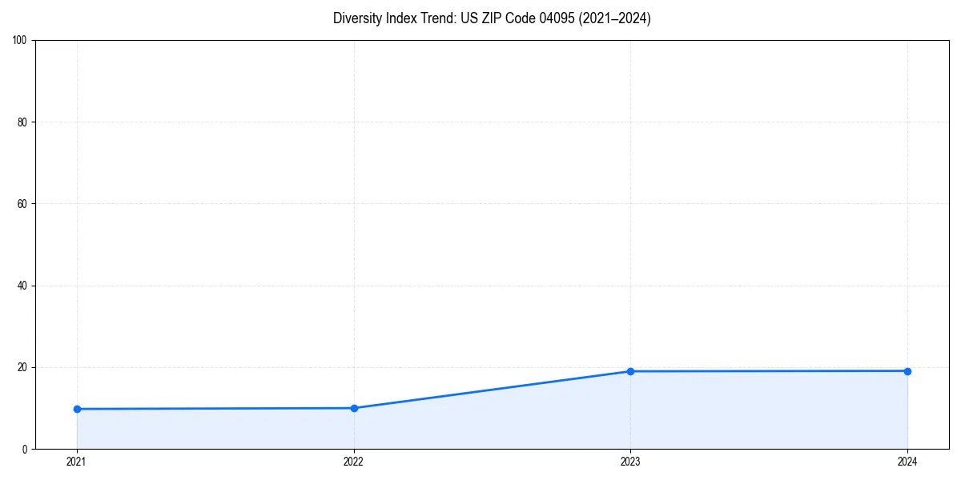Click the y-axis value 80
The image size is (961, 480).
(23, 122)
